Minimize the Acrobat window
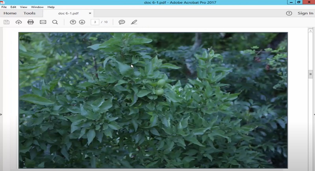Image resolution: width=315 pixels, height=171 pixels. click(x=291, y=2)
